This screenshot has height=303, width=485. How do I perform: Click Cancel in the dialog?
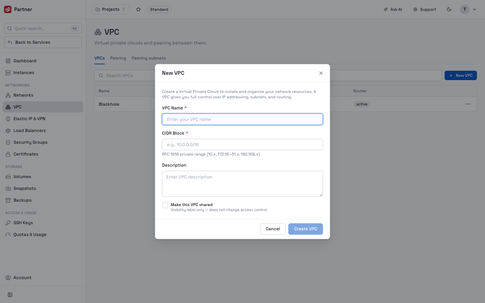coord(273,229)
